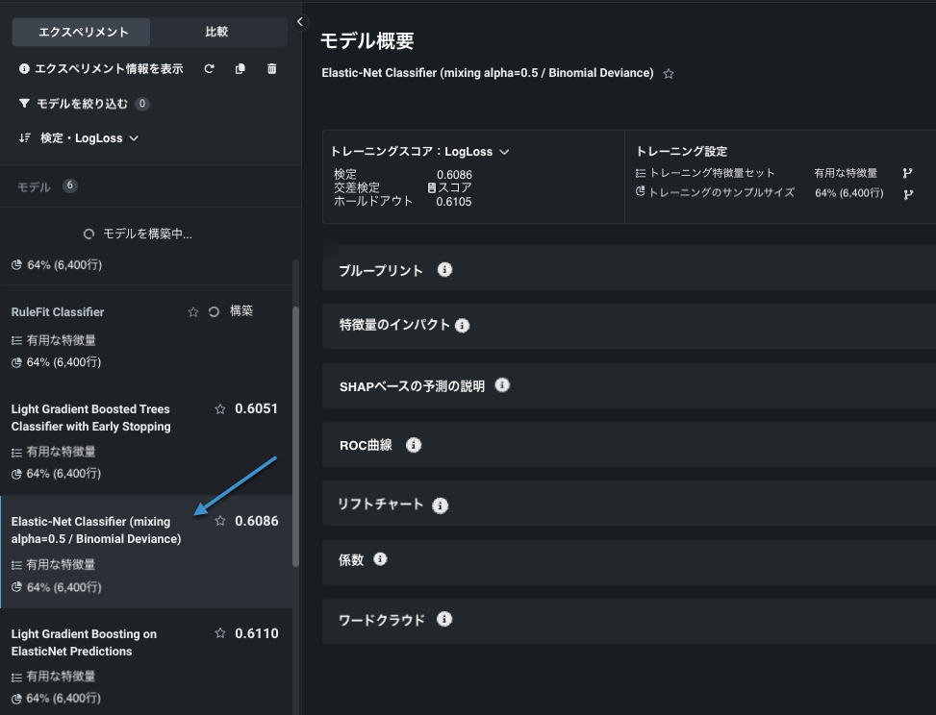The width and height of the screenshot is (936, 715).
Task: Click the duplicate experiment icon
Action: tap(240, 69)
